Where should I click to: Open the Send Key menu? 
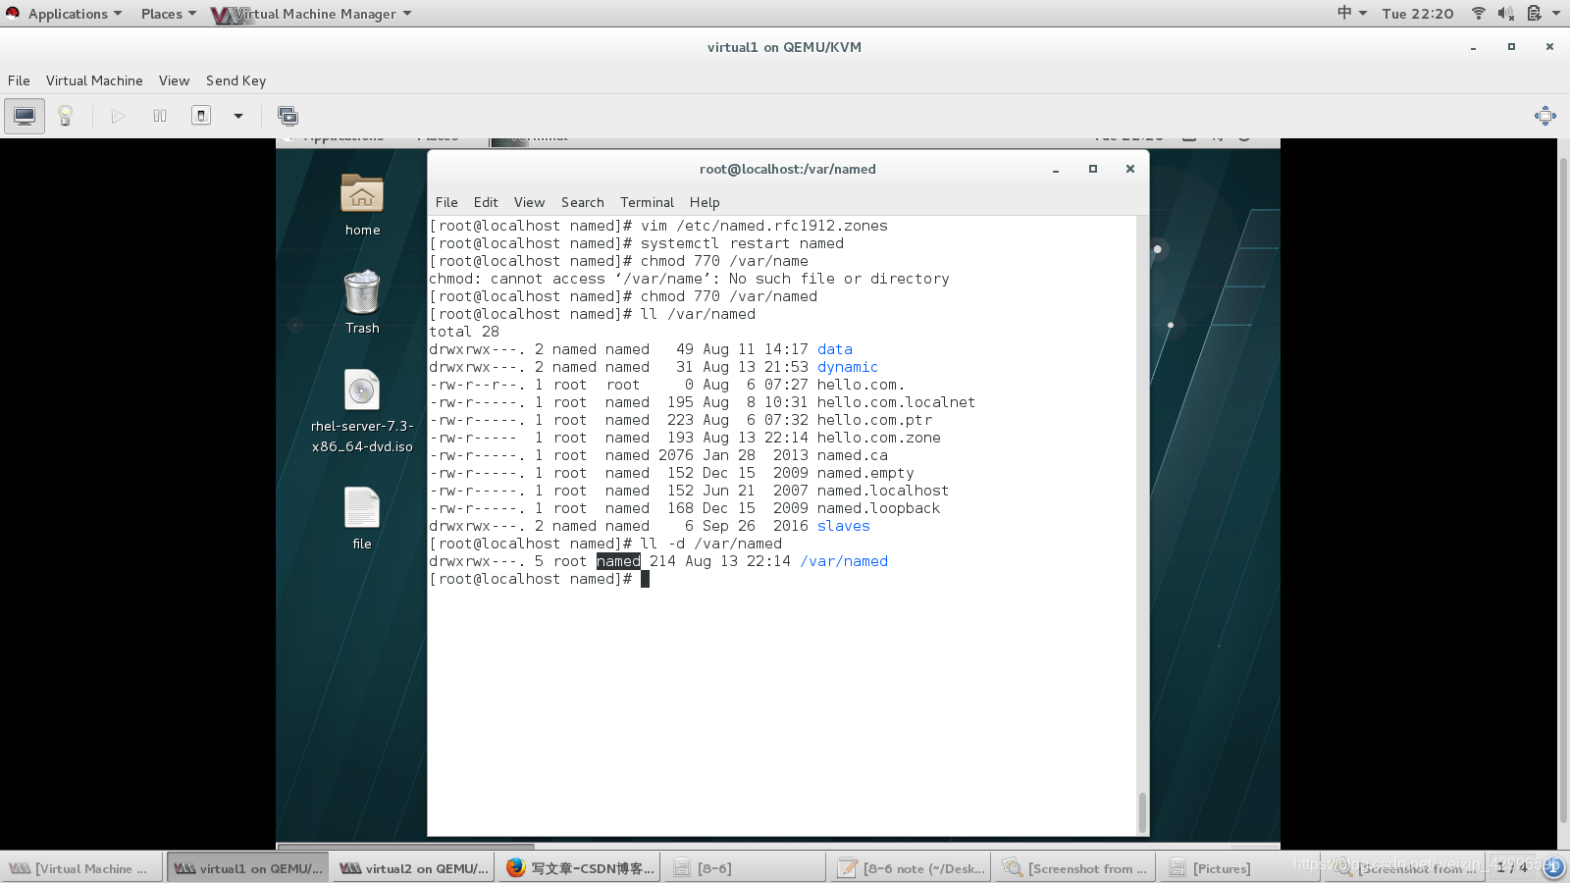(235, 80)
